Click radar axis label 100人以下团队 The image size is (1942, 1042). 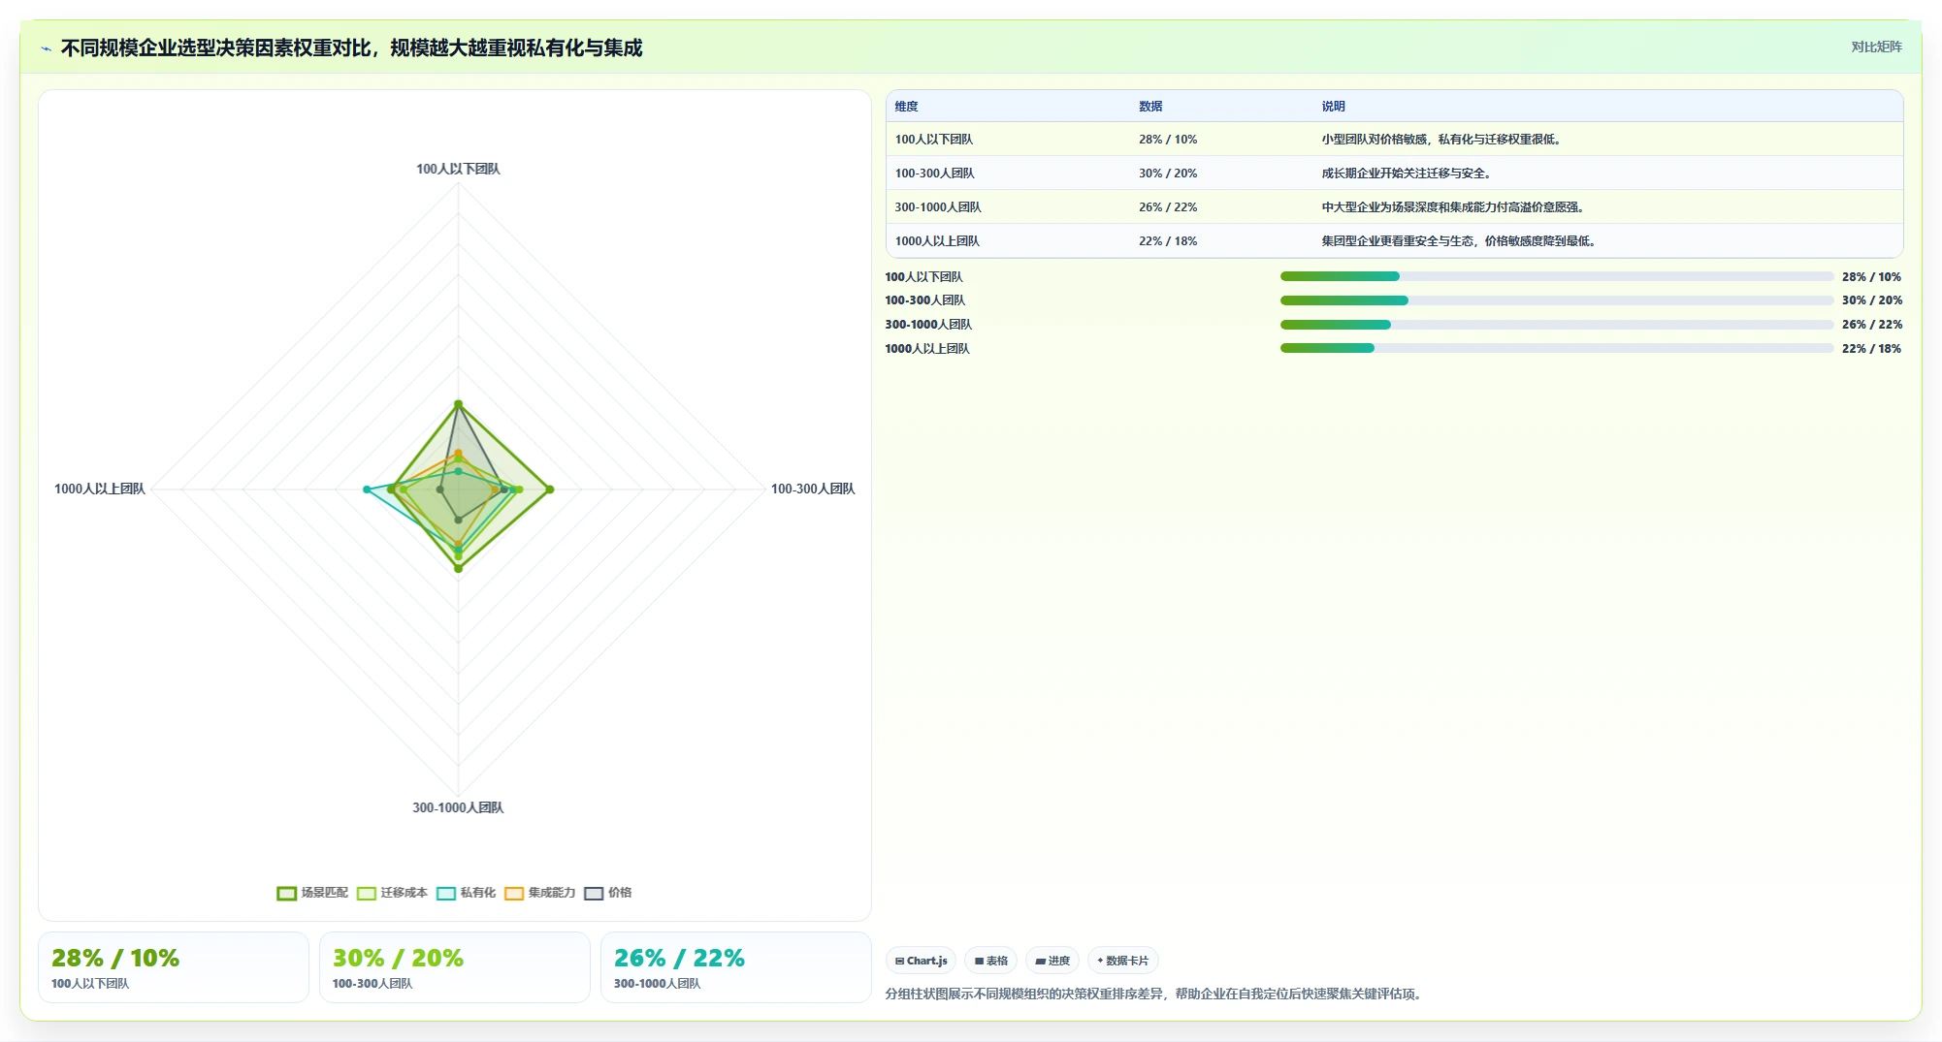click(x=458, y=169)
